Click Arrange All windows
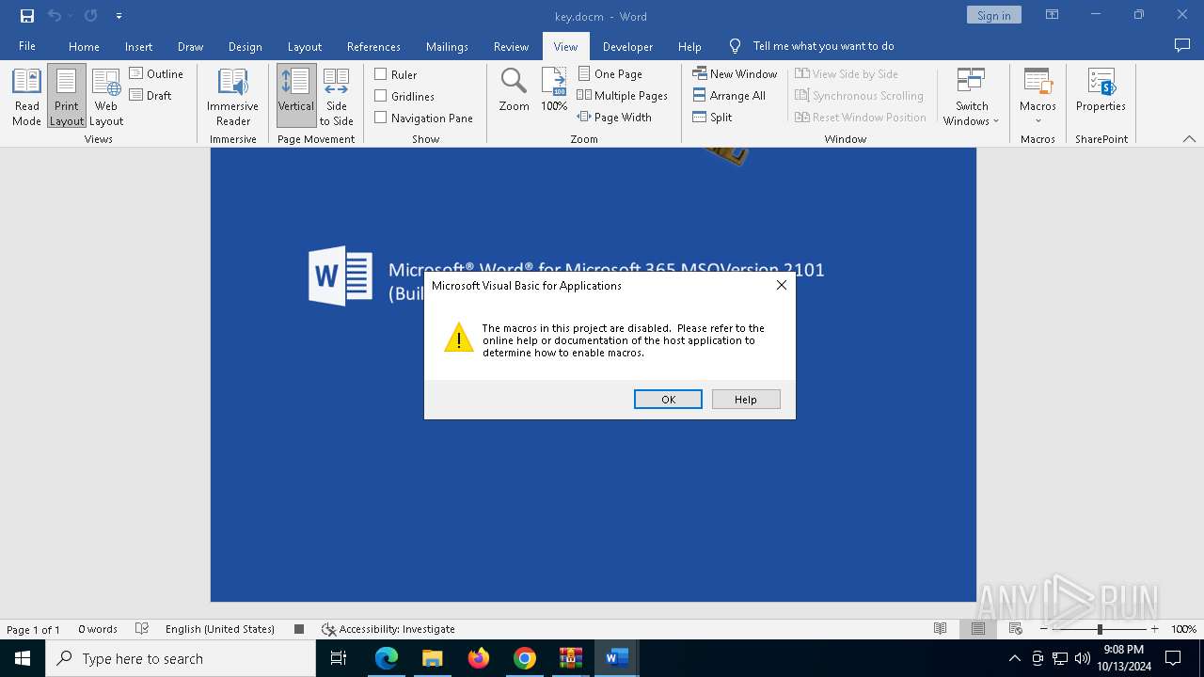 [x=729, y=95]
